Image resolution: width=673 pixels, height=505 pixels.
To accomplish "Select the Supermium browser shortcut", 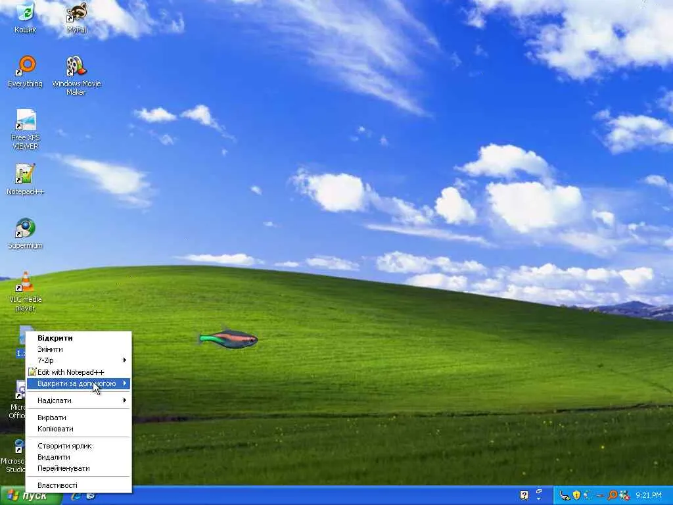I will tap(25, 233).
